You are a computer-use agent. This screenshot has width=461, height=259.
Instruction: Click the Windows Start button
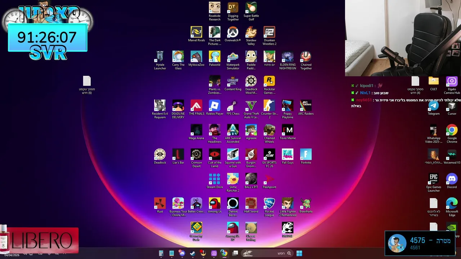[x=299, y=253]
